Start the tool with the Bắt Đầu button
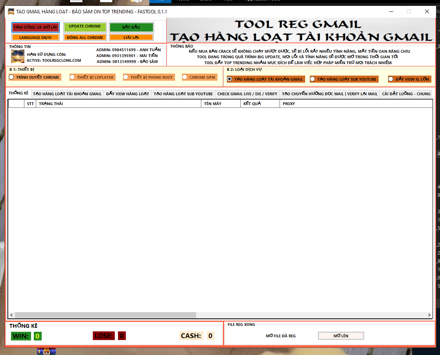Viewport: 440px width, 355px height. (131, 27)
